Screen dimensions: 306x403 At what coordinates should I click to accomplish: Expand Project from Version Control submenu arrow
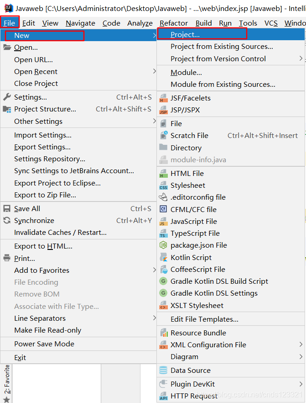tap(301, 58)
